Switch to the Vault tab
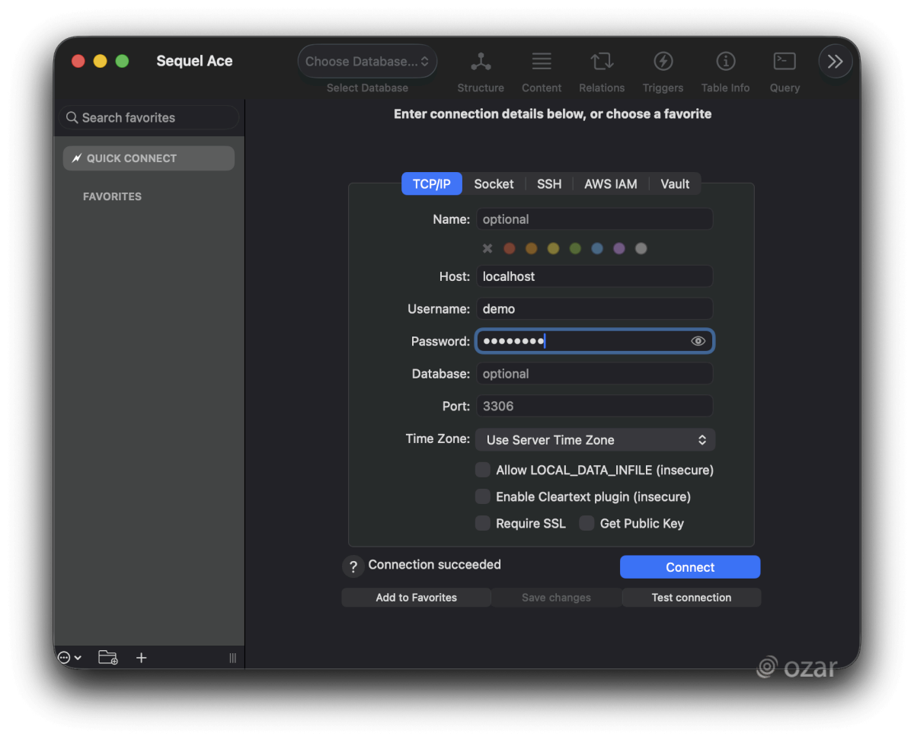The height and width of the screenshot is (740, 914). (675, 183)
